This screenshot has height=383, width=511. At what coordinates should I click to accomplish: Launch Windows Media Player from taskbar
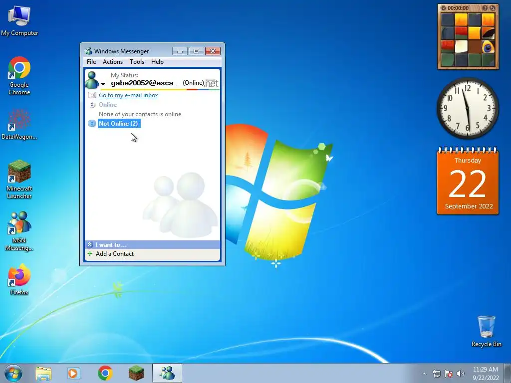[74, 373]
